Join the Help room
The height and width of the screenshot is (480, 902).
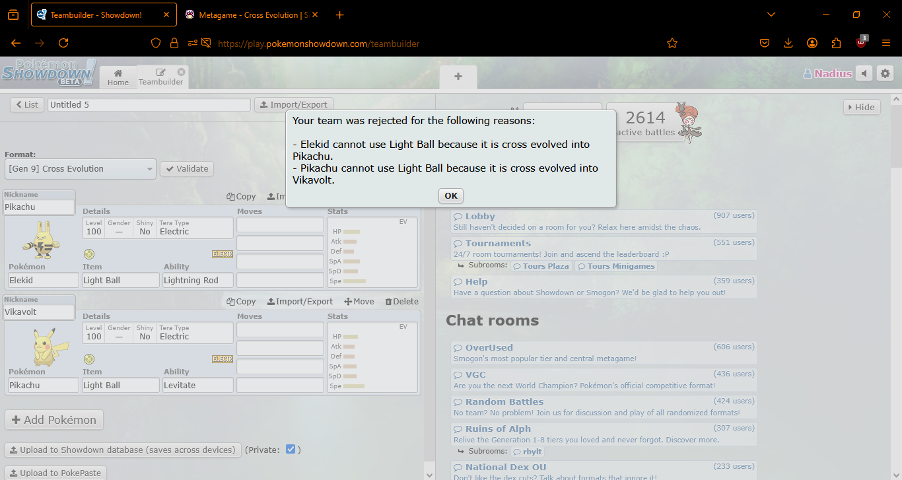click(x=604, y=287)
